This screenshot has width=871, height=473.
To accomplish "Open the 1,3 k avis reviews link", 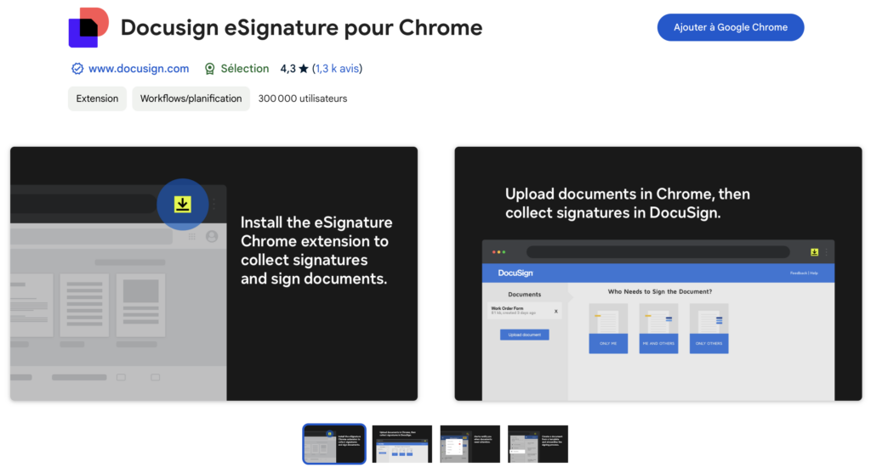I will [338, 69].
